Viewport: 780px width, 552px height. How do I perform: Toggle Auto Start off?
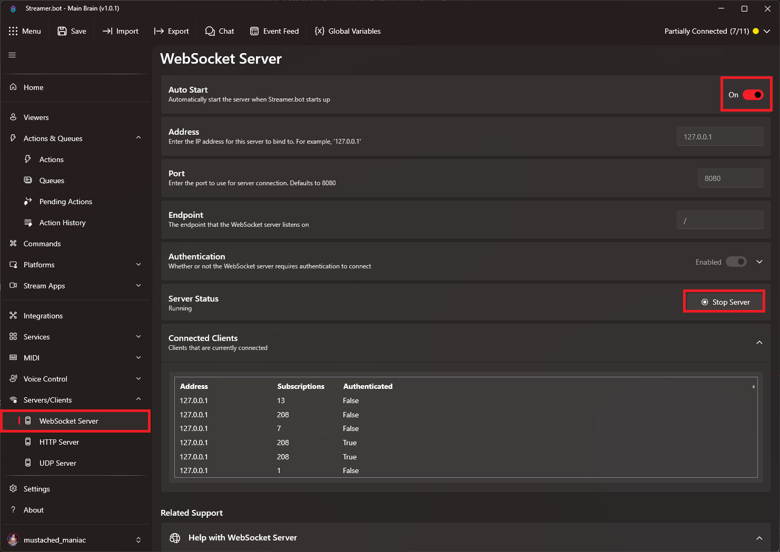752,95
